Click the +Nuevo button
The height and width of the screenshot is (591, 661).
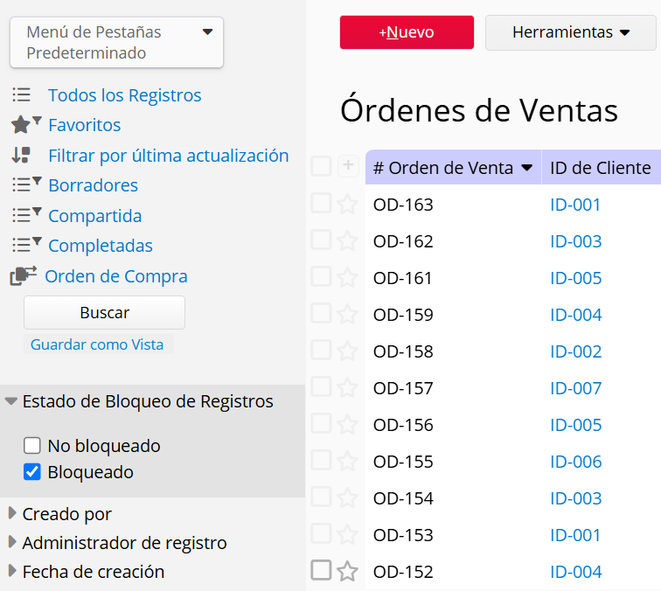[x=407, y=32]
